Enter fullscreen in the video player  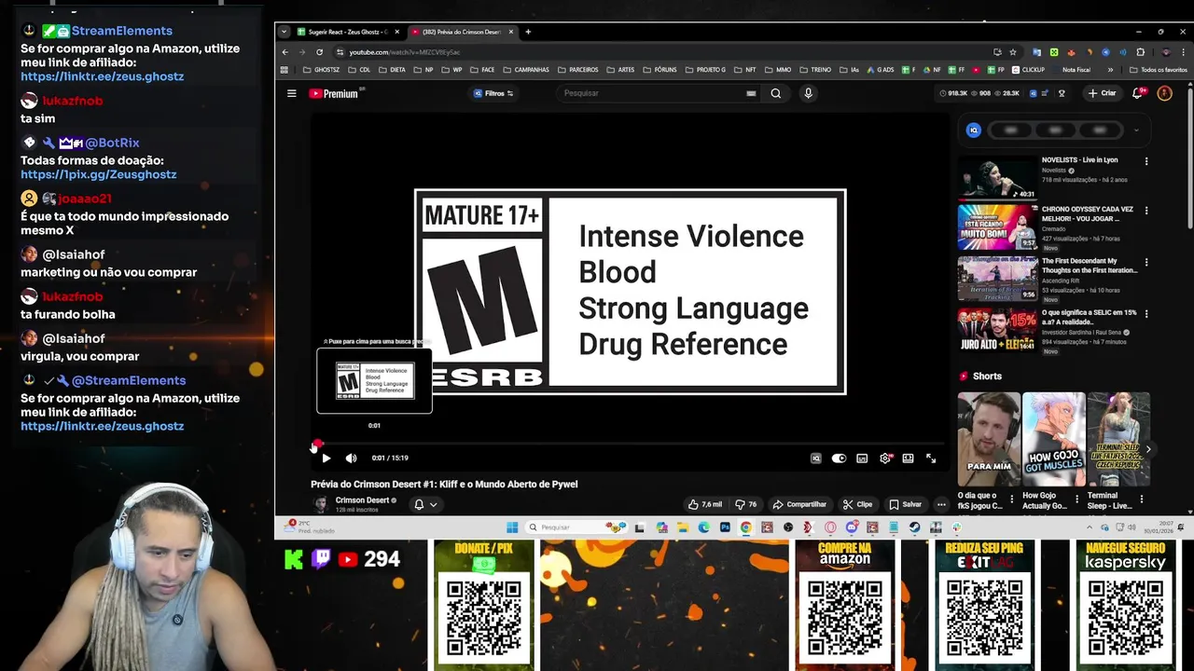pyautogui.click(x=931, y=458)
